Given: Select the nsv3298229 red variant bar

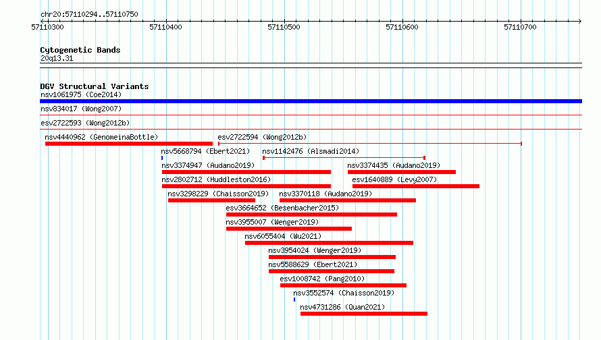Looking at the screenshot, I should click(211, 200).
